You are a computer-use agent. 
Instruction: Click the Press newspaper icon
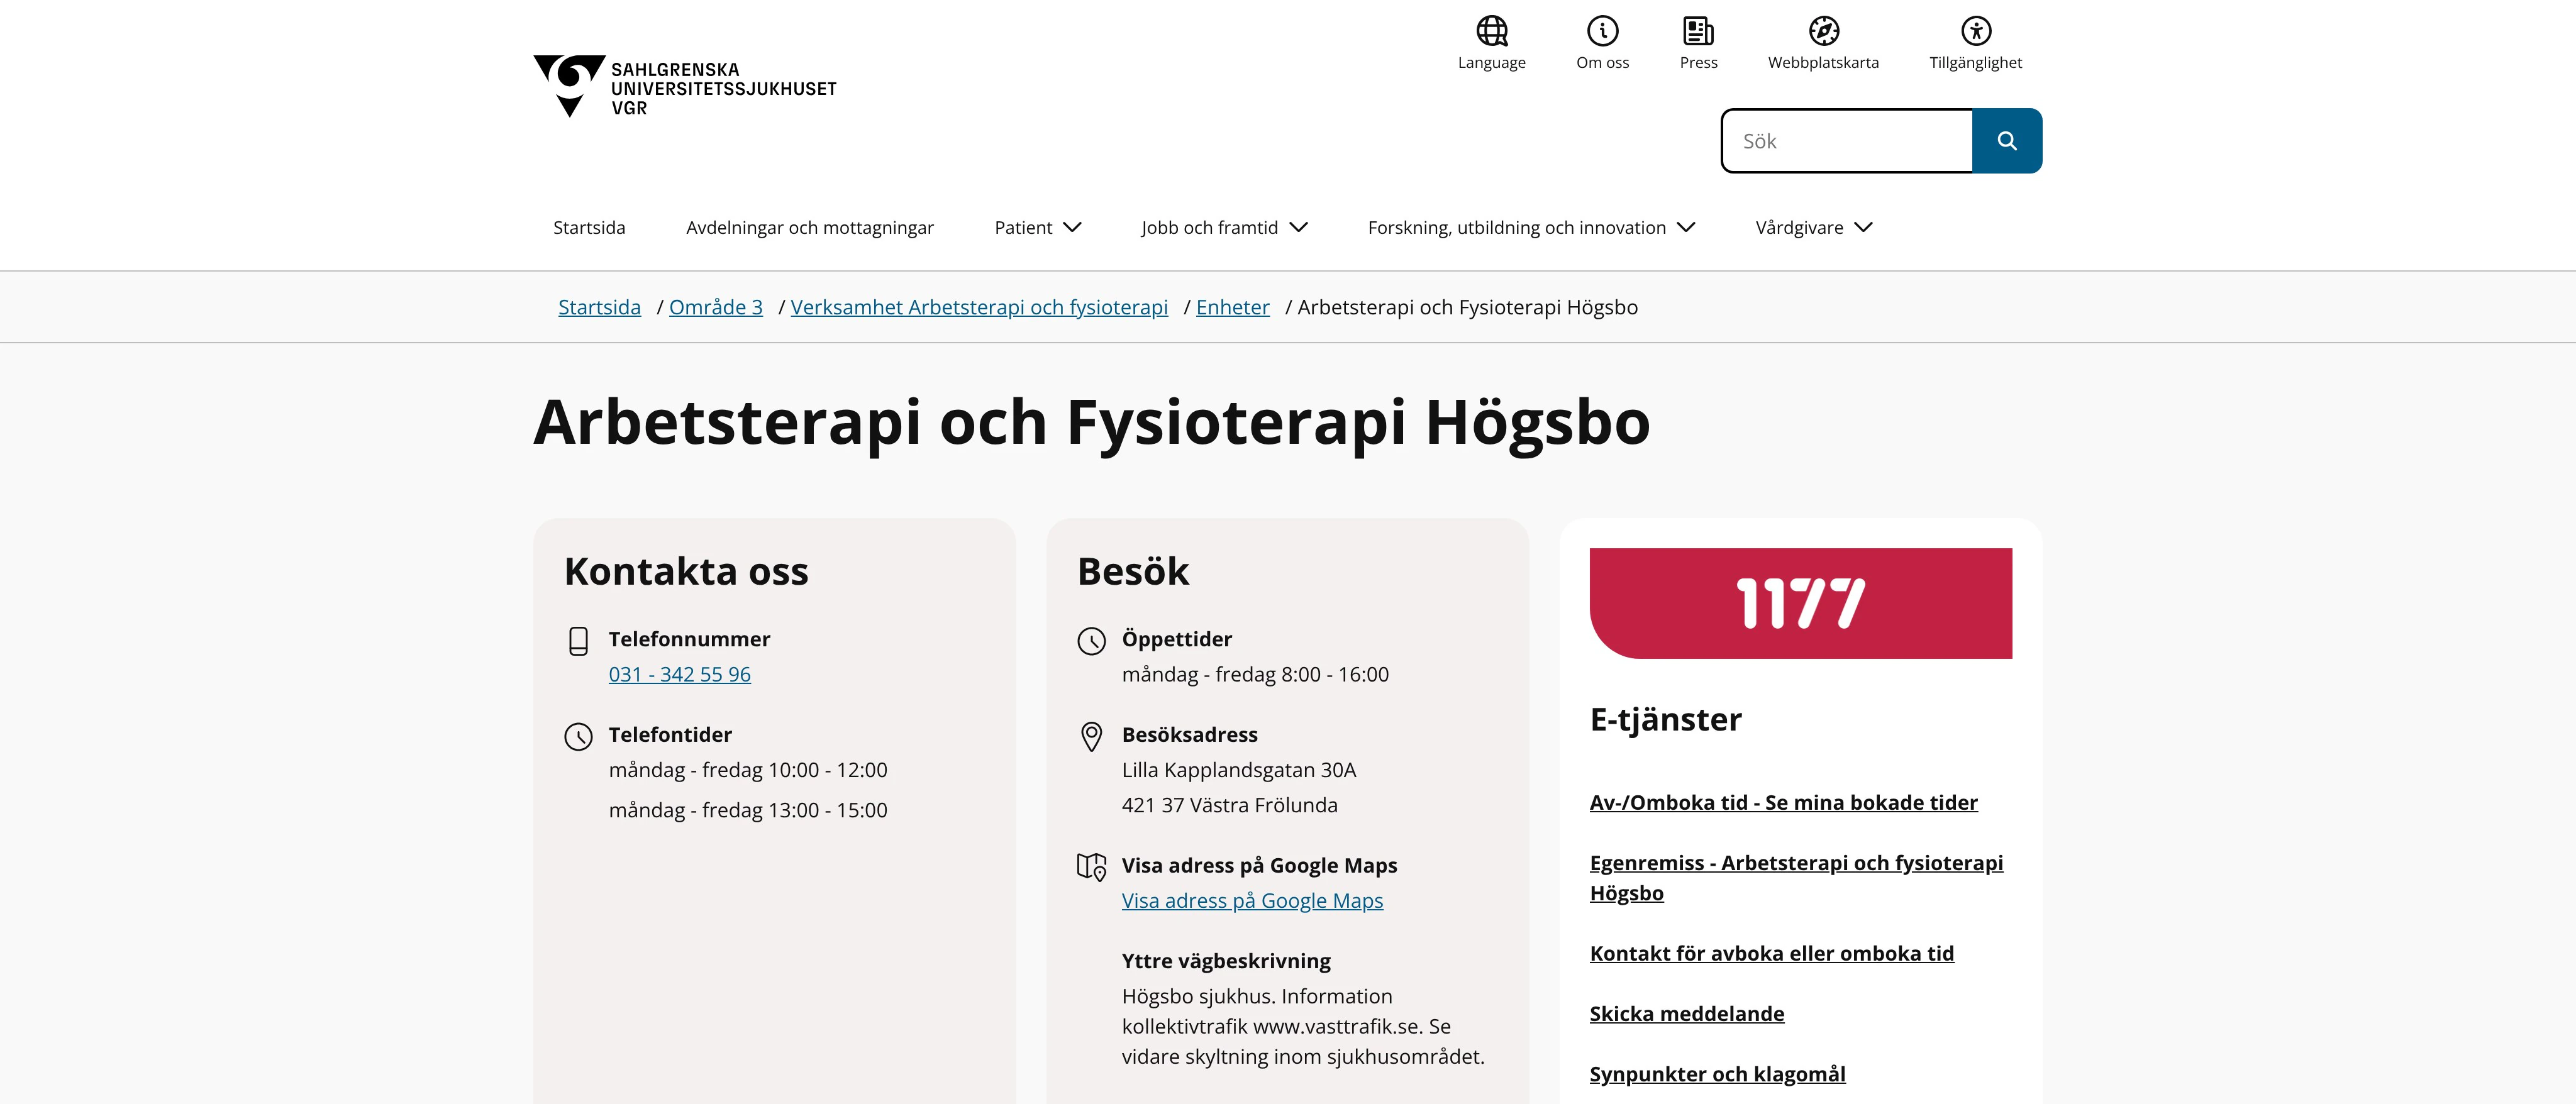point(1698,31)
